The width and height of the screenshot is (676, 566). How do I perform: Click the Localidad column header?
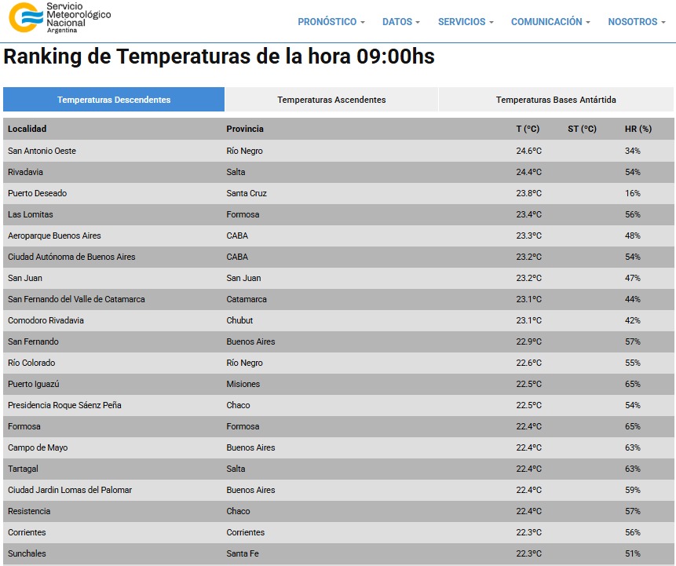coord(24,129)
